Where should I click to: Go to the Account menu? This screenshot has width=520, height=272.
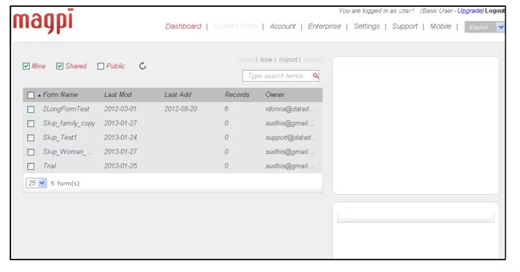pos(283,27)
